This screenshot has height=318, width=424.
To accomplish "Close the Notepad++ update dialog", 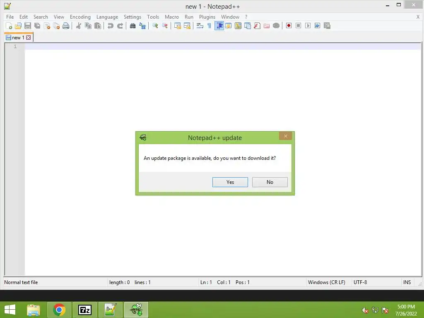I will (x=285, y=136).
